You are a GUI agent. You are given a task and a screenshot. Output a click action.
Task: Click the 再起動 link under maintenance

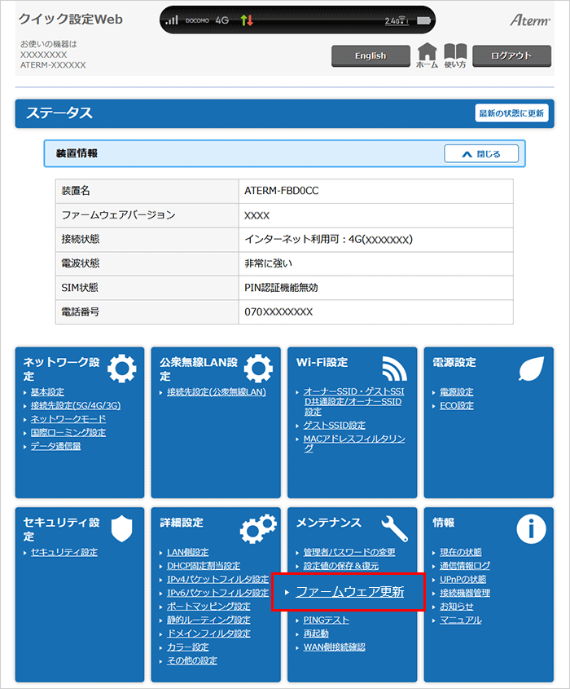pyautogui.click(x=316, y=634)
